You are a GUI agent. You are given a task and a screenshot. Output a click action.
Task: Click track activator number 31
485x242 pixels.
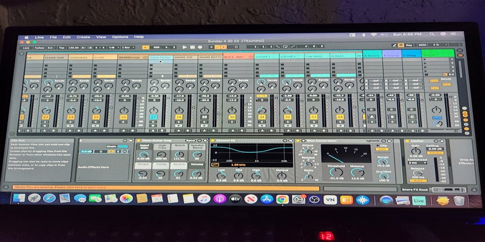(262, 117)
